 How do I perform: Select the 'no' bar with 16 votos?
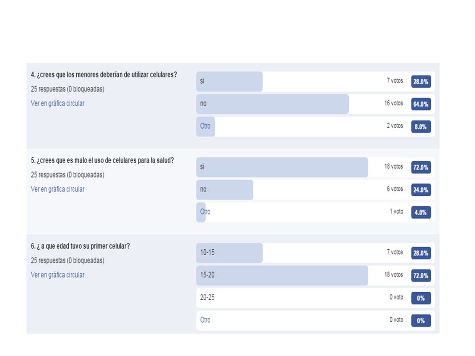[x=315, y=104]
